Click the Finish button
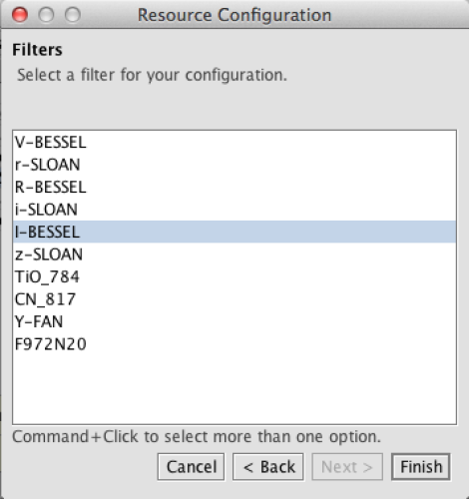The height and width of the screenshot is (499, 469). [x=421, y=467]
